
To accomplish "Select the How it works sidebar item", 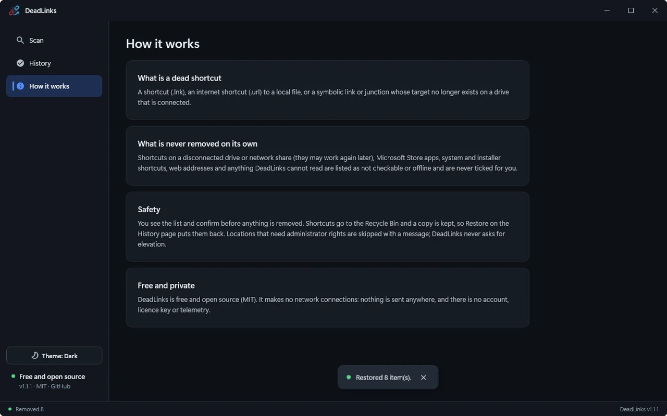I will click(x=54, y=86).
